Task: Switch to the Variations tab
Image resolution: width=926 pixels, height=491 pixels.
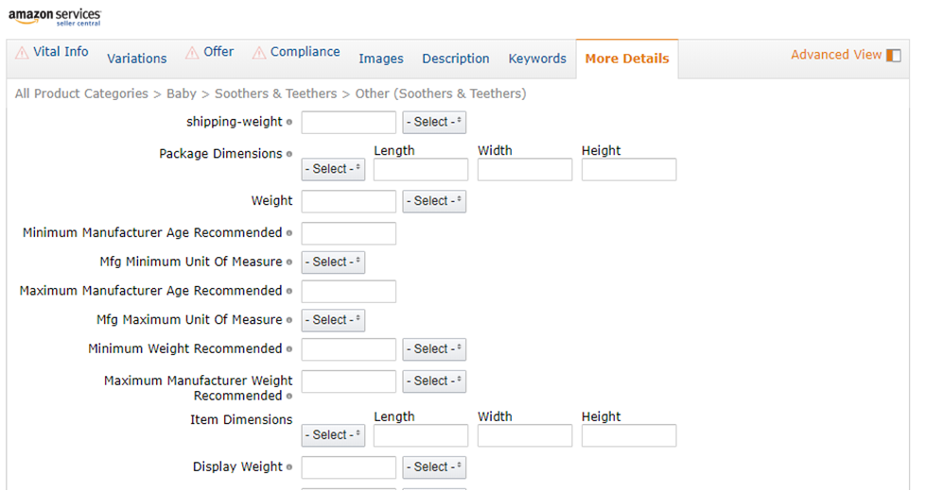Action: [136, 59]
